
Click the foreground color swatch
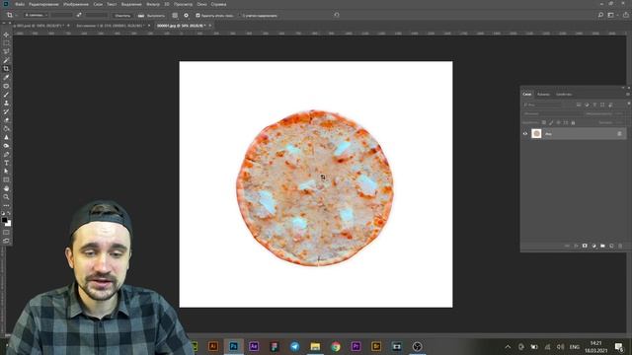[x=4, y=220]
